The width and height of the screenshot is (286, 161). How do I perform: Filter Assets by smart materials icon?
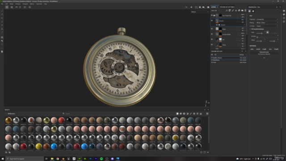pos(181,114)
